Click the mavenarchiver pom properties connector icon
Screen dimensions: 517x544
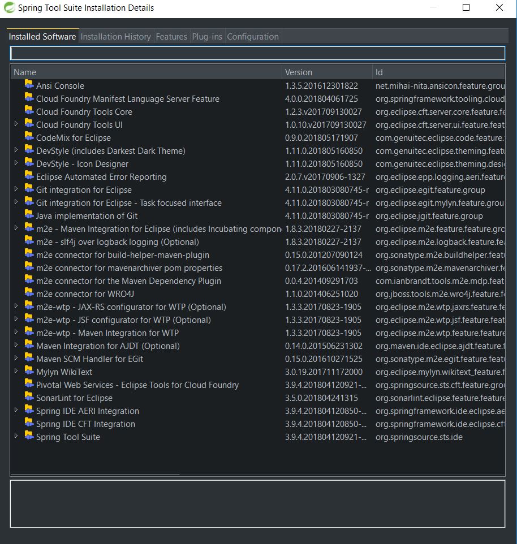point(29,267)
